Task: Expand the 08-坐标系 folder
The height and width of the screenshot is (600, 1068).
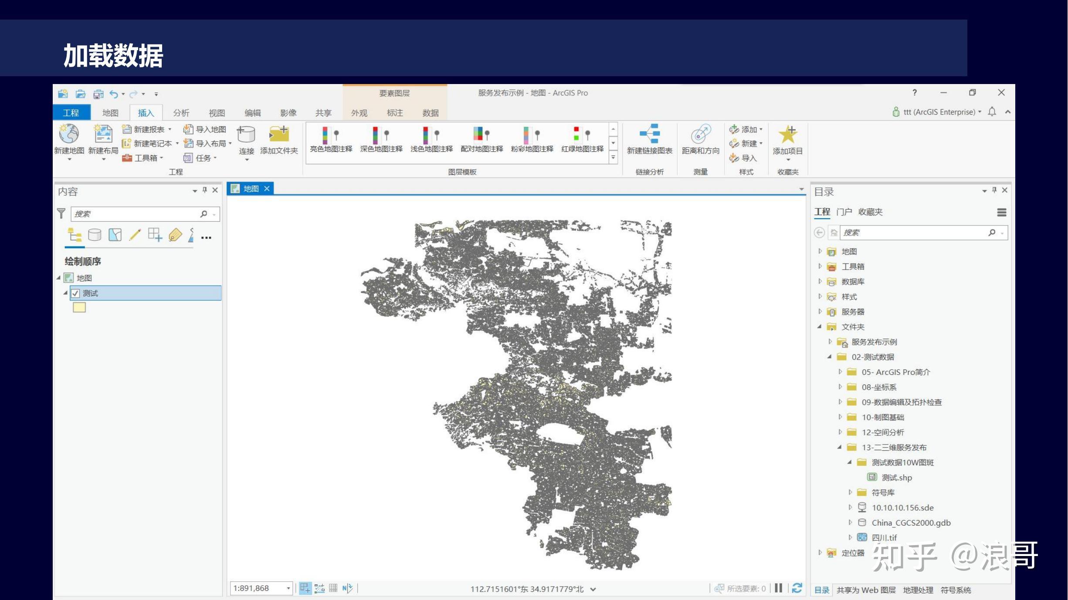Action: (x=840, y=387)
